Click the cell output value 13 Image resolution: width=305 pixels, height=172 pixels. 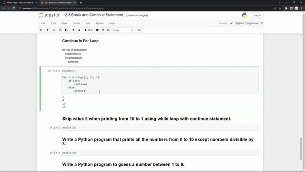pyautogui.click(x=64, y=107)
